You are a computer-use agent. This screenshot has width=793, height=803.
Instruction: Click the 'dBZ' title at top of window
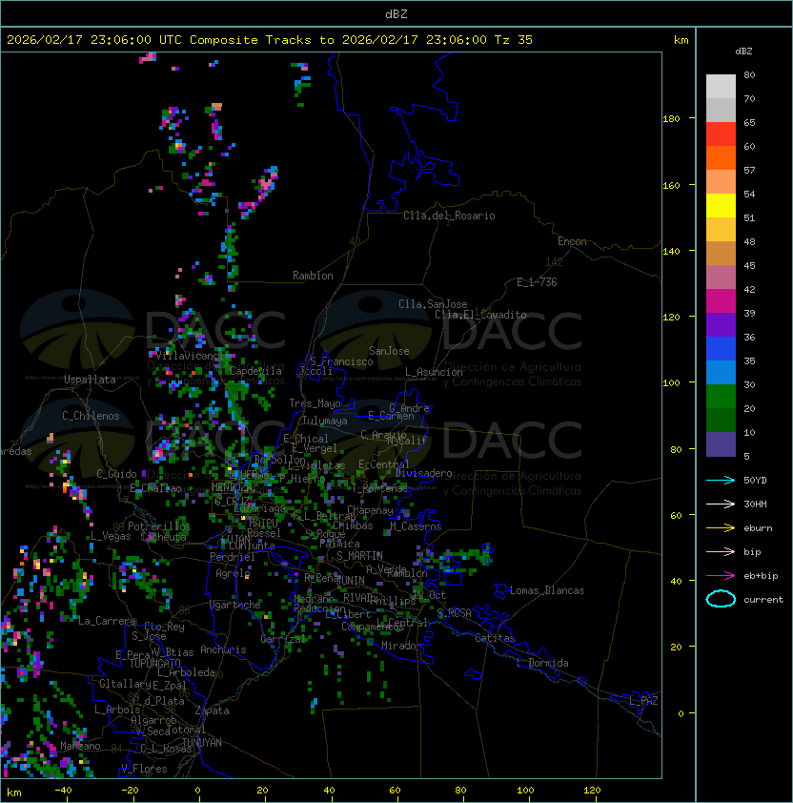click(x=396, y=14)
